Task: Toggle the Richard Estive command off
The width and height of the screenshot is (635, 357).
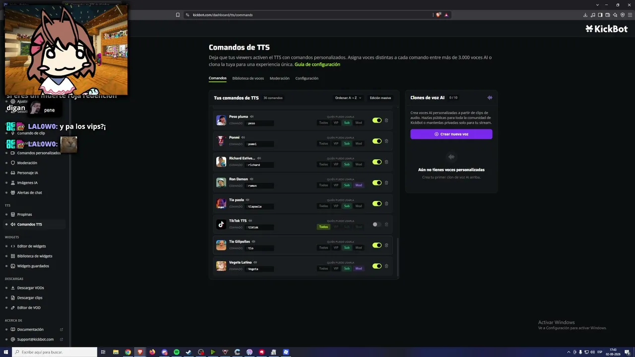Action: coord(377,162)
